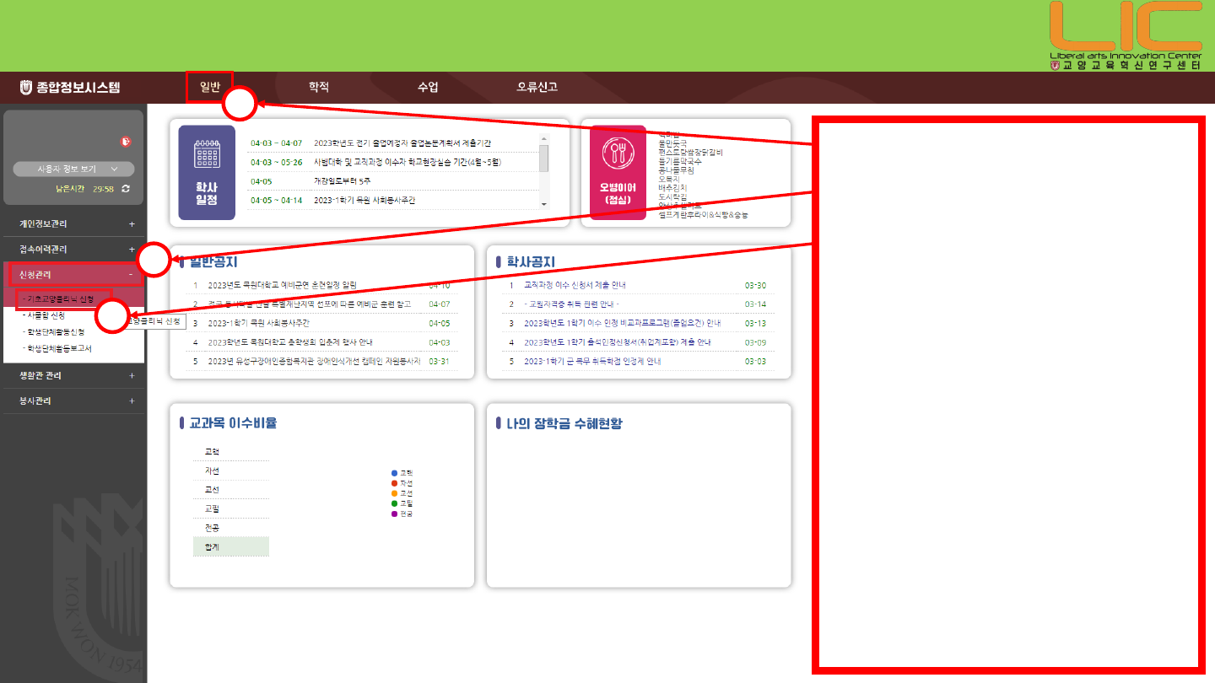Expand the 접속이력관리 menu
The image size is (1215, 683).
[132, 250]
